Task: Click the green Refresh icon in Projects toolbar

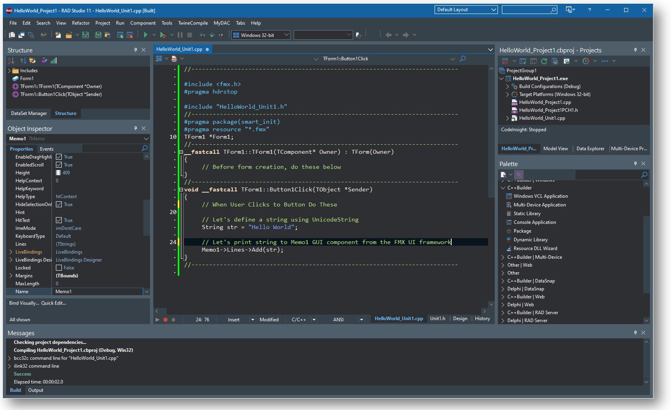Action: coord(544,61)
